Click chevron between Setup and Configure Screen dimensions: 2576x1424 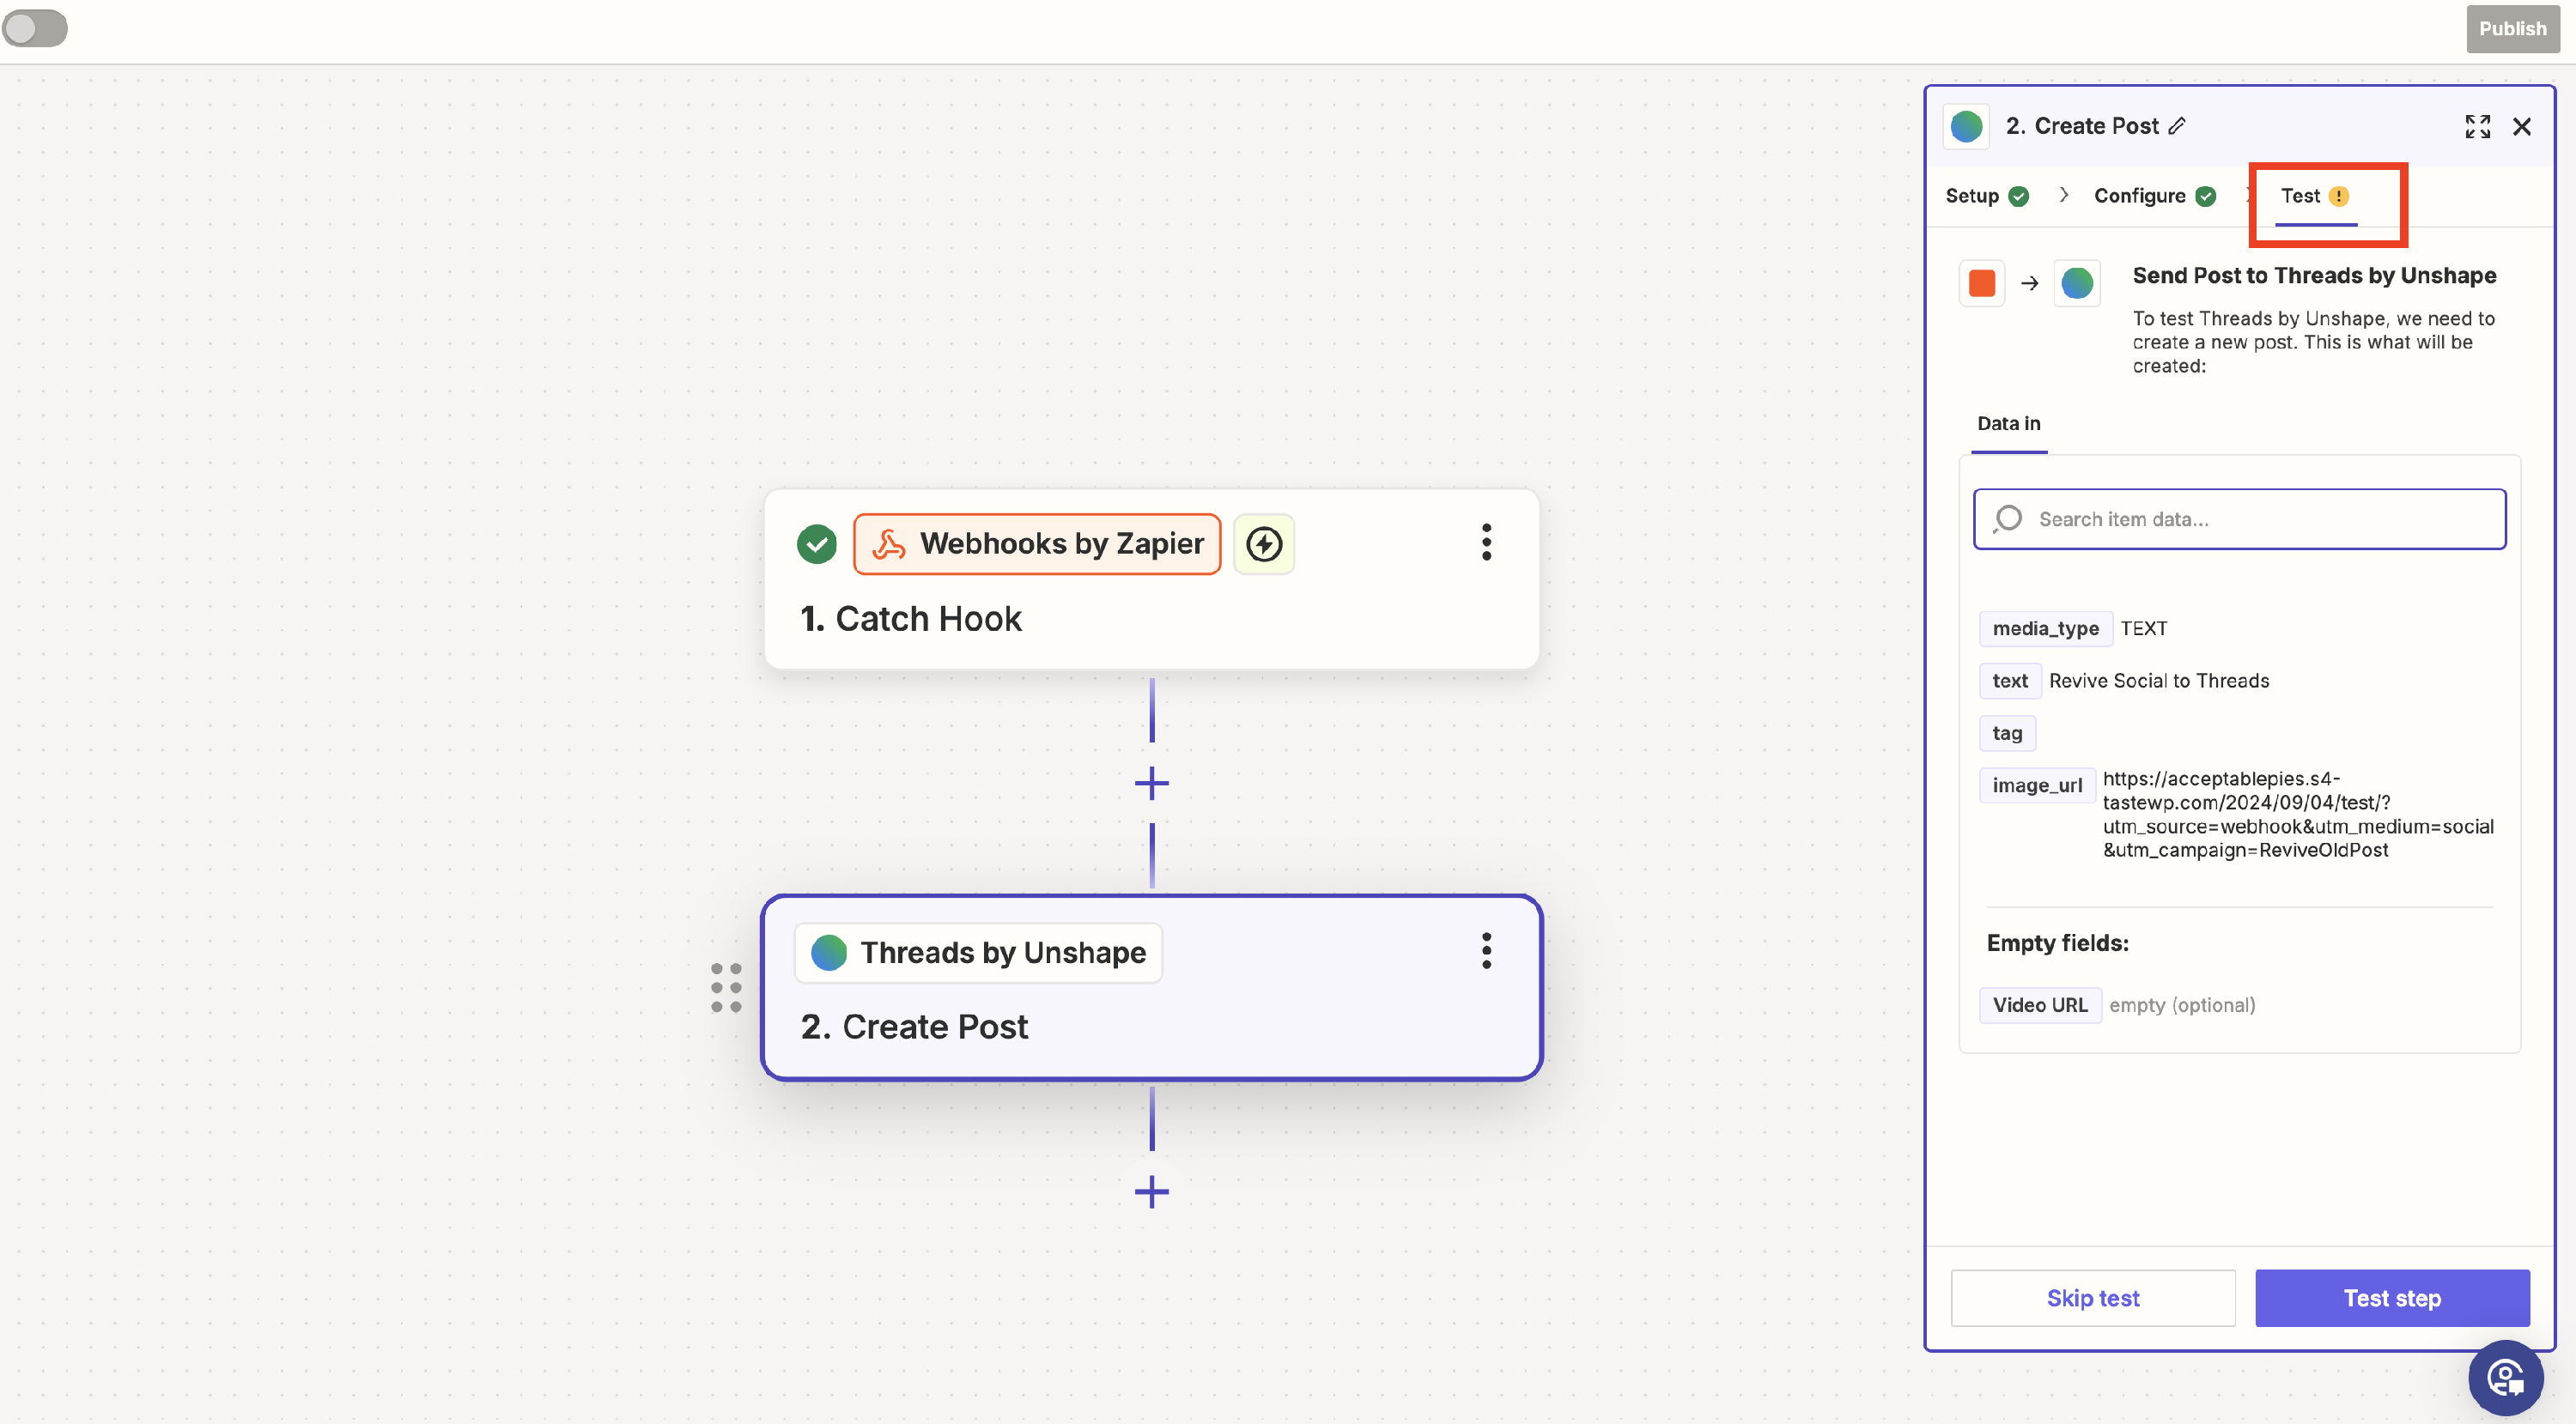tap(2063, 195)
